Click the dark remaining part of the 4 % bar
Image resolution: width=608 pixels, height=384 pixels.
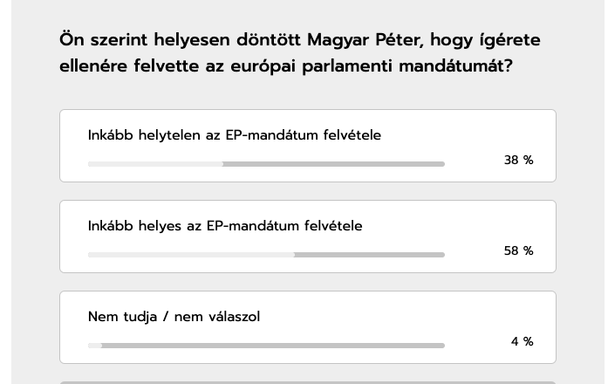[273, 346]
